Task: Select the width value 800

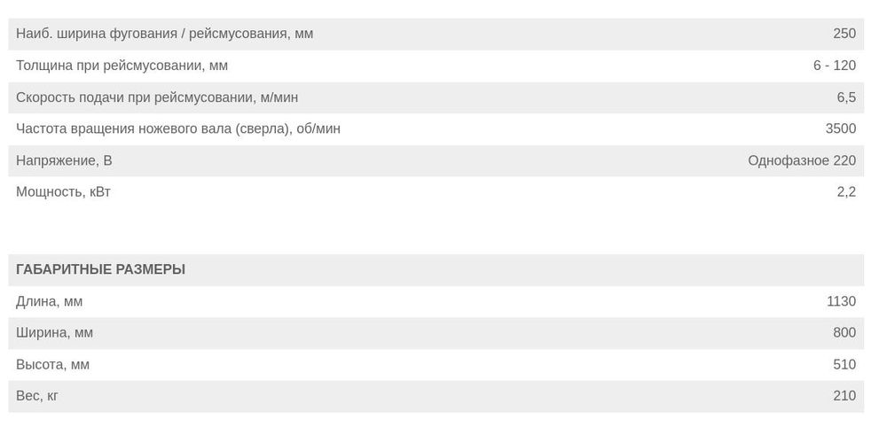Action: coord(844,332)
